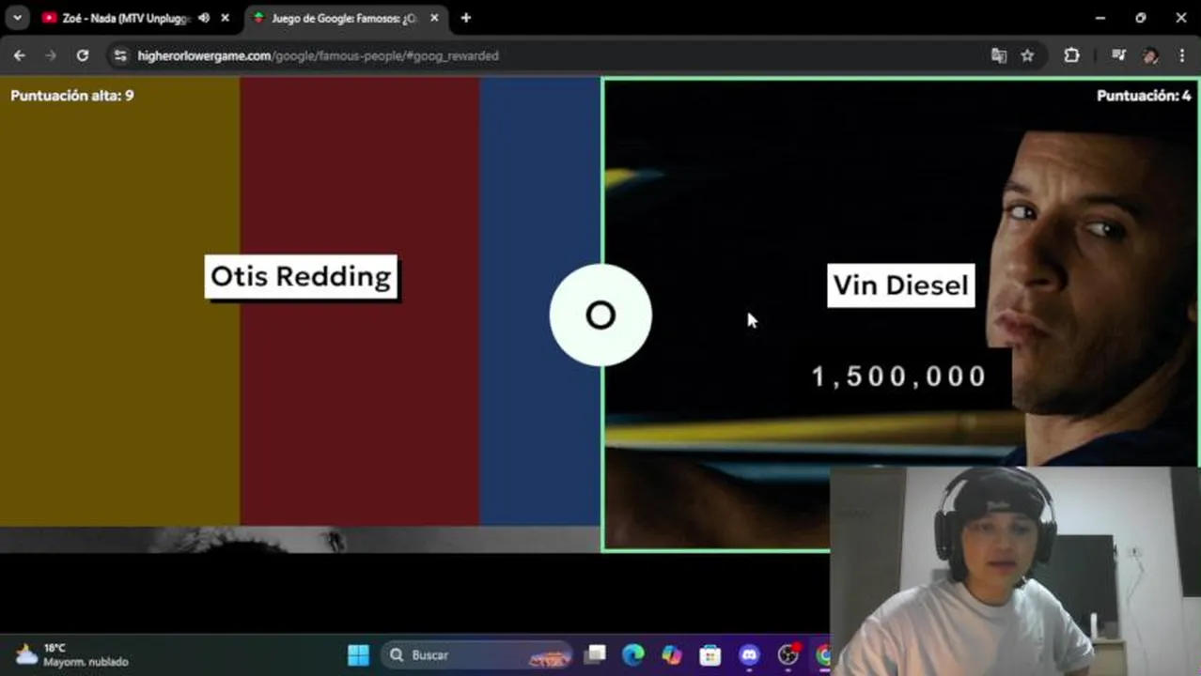The width and height of the screenshot is (1201, 676).
Task: Open a new browser tab
Action: point(466,18)
